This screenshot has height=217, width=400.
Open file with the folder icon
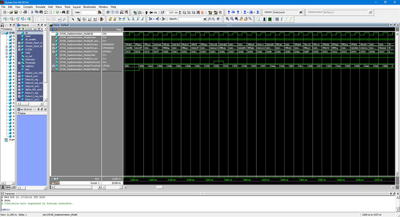(11, 12)
